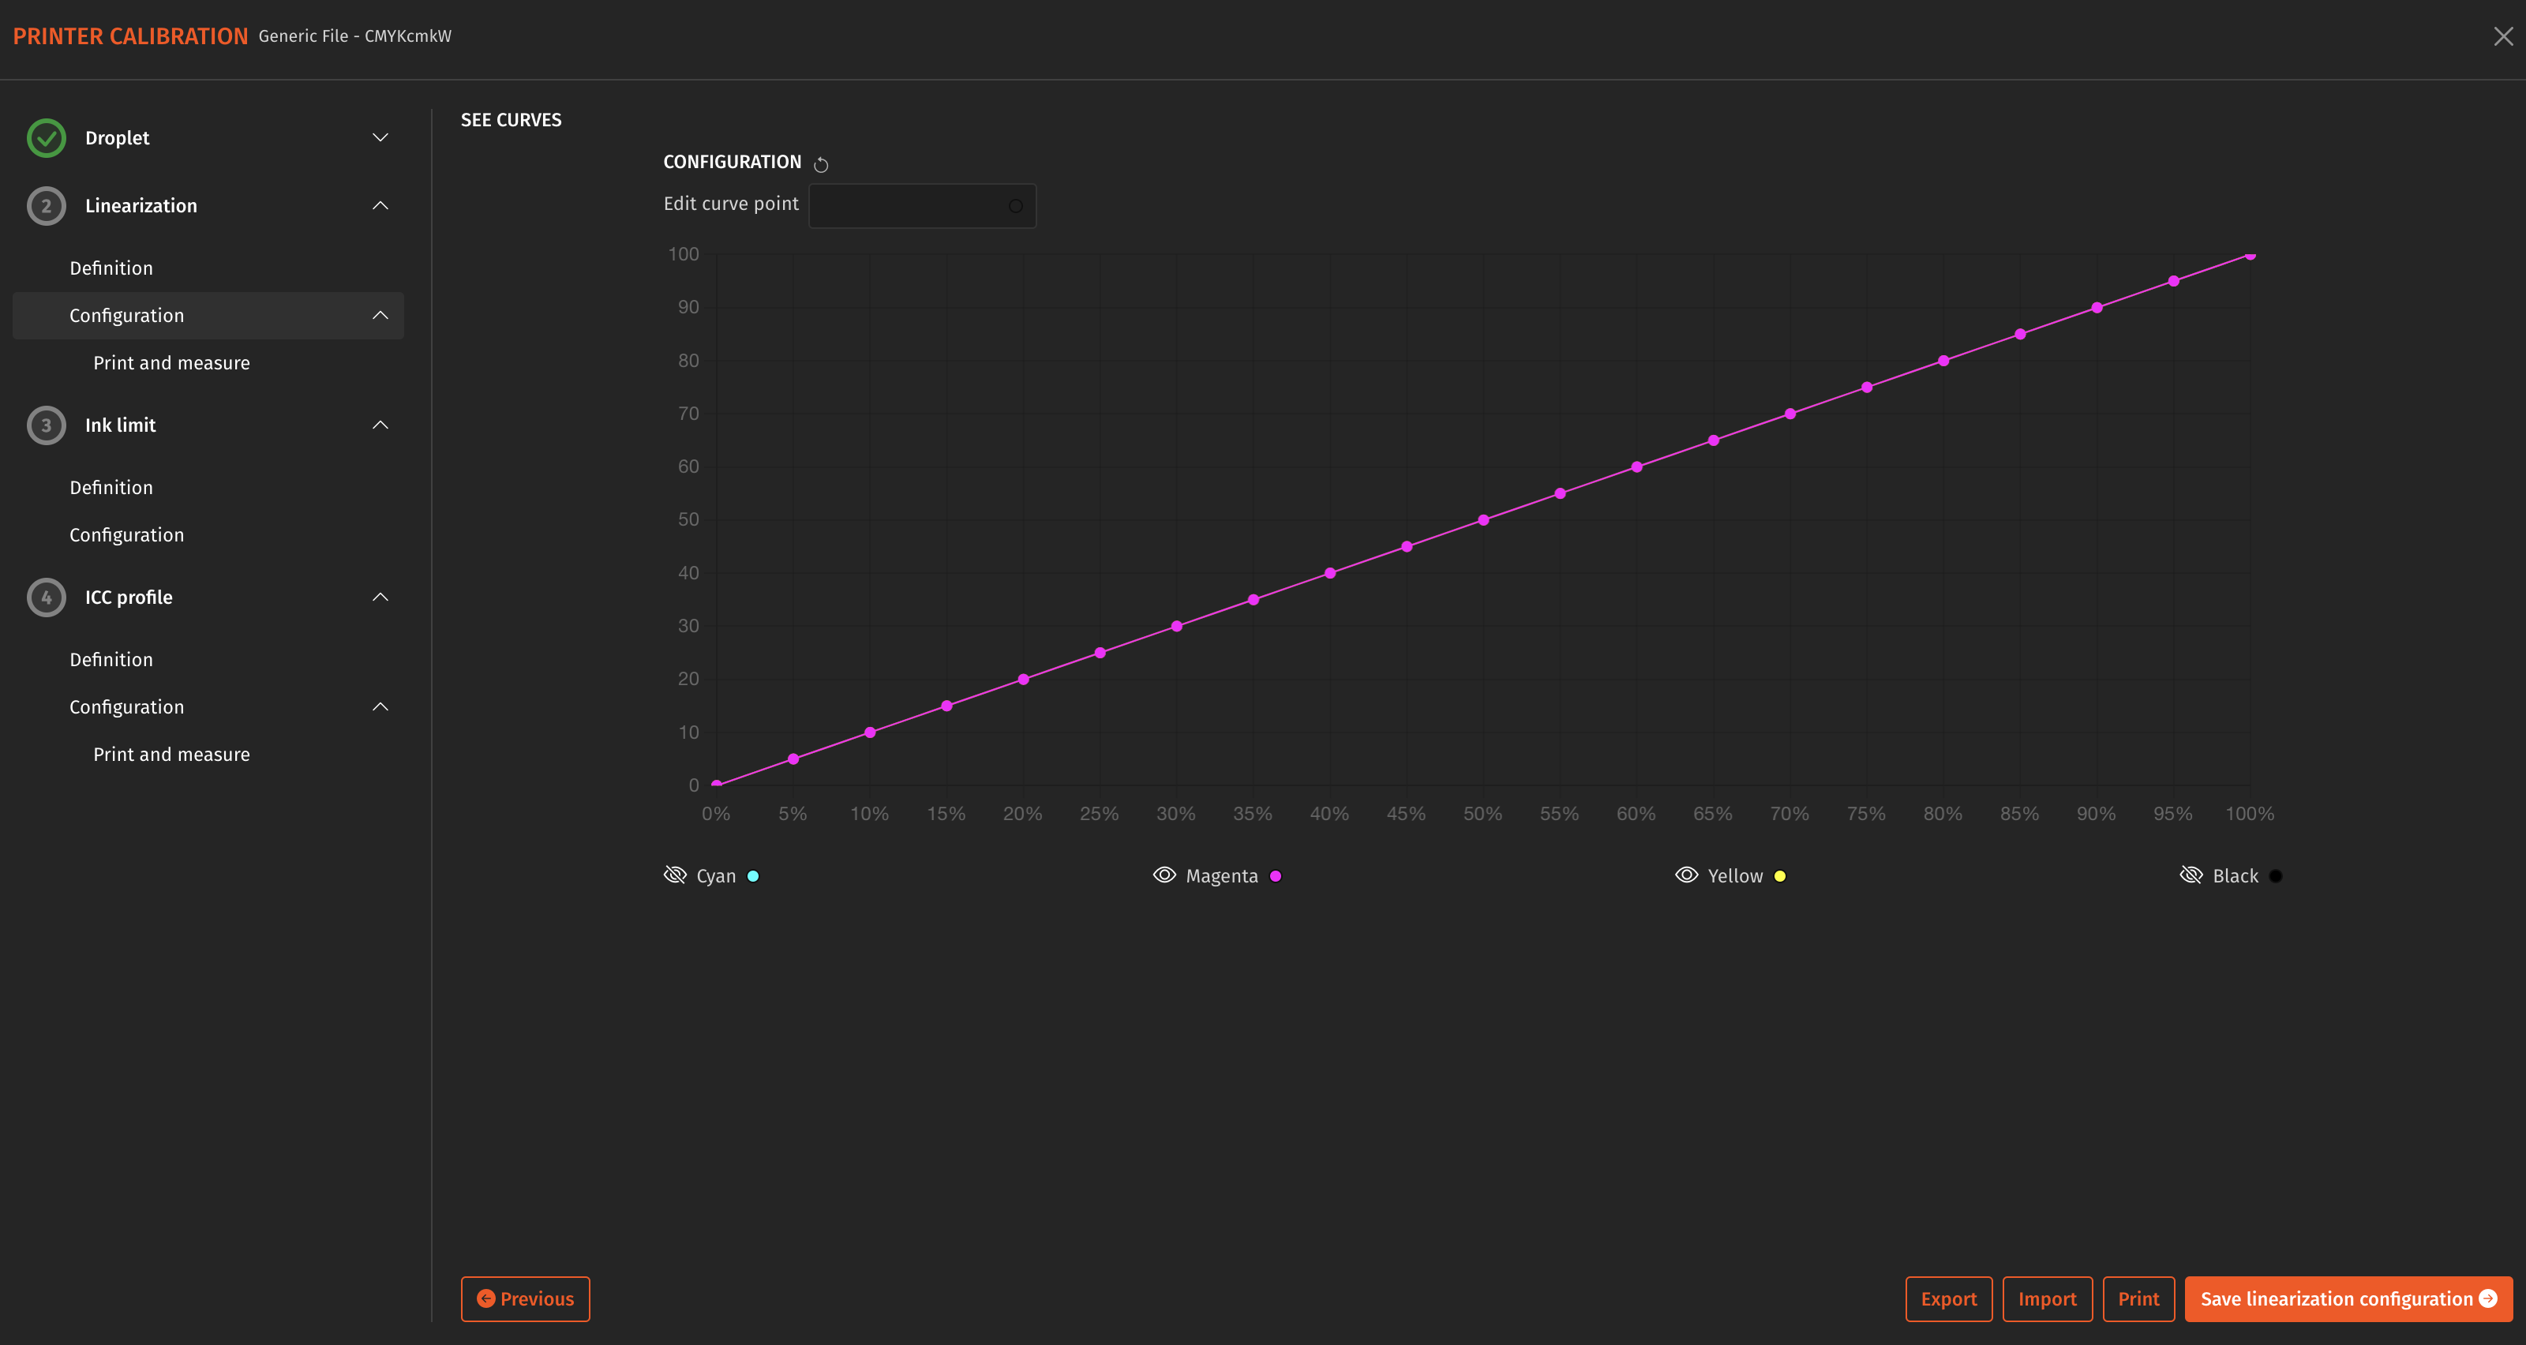
Task: Click the Export button
Action: coord(1948,1298)
